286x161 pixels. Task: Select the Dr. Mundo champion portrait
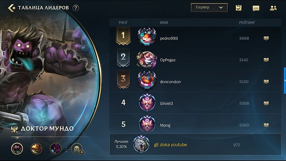click(17, 148)
